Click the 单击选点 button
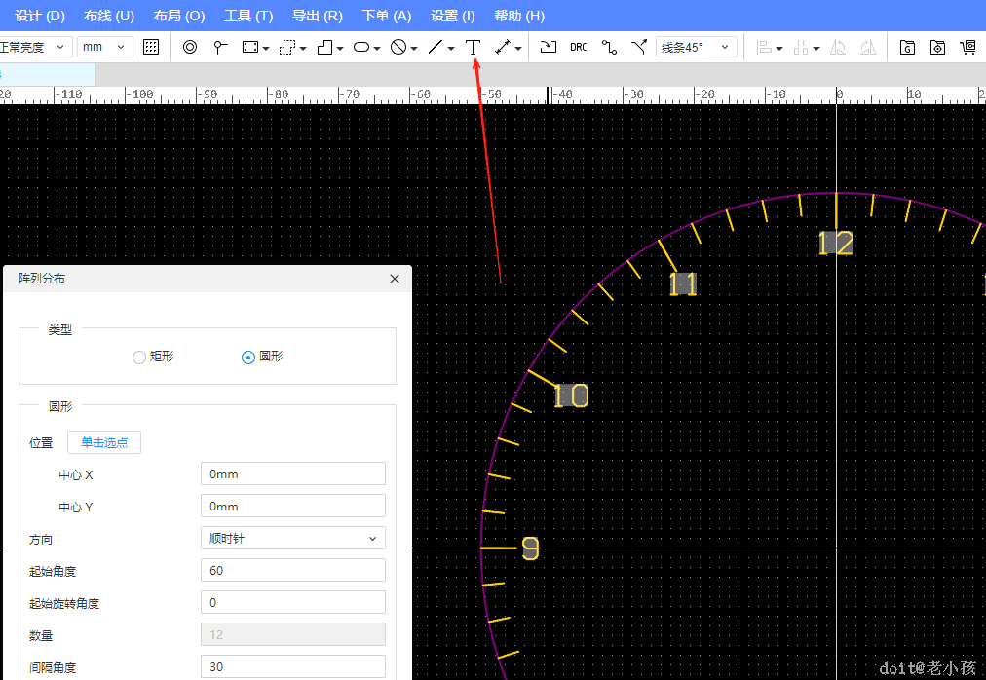986x680 pixels. click(x=104, y=442)
